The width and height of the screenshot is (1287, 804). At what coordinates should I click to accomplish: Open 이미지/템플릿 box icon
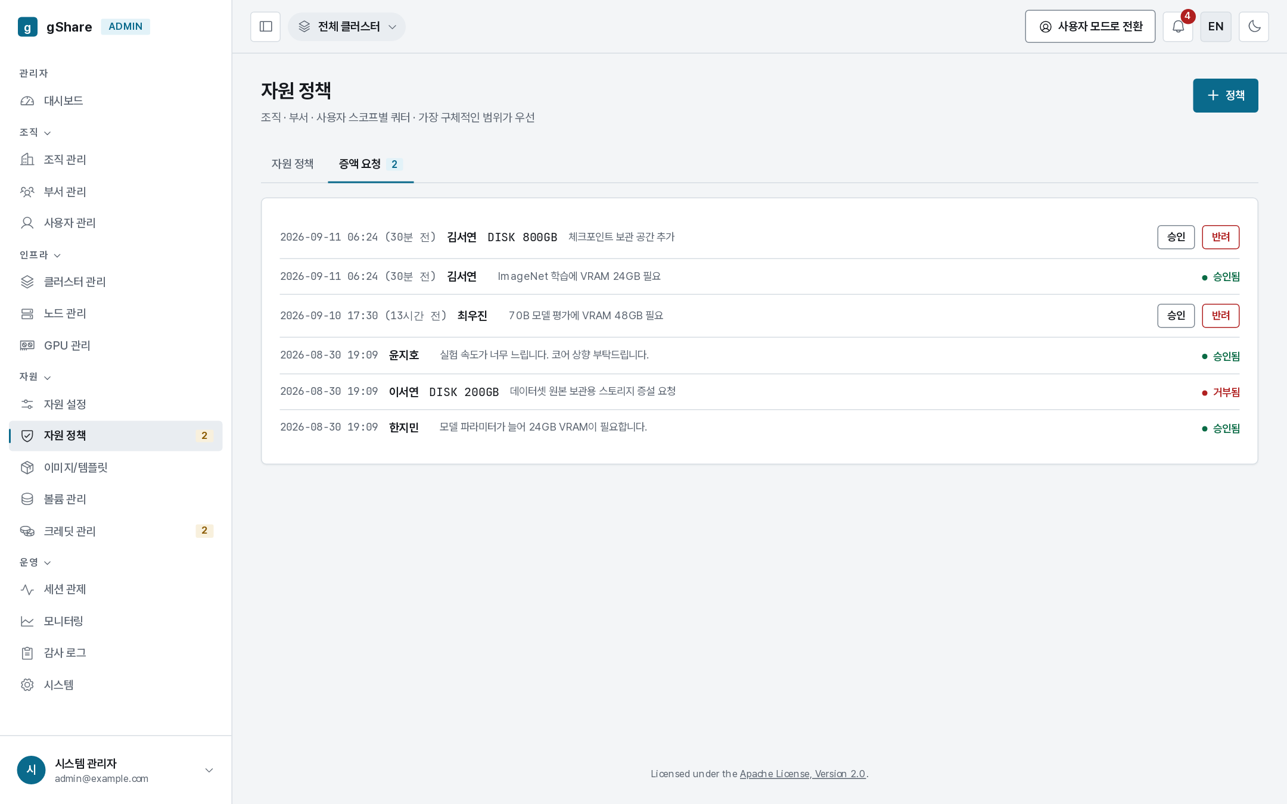(x=27, y=468)
